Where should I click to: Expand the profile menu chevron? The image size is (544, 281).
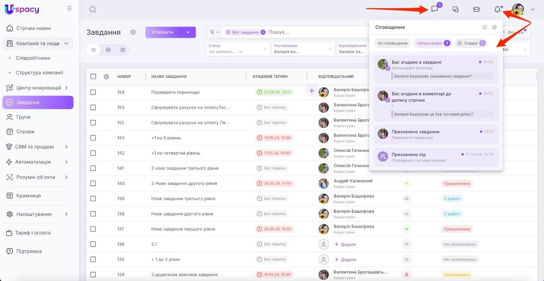click(x=533, y=10)
